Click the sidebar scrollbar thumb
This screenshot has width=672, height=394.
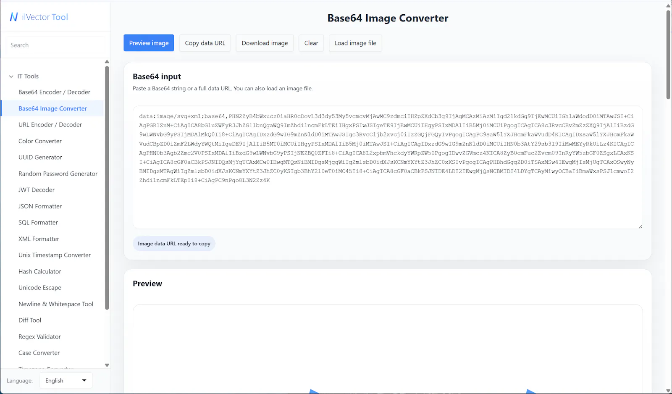click(107, 187)
